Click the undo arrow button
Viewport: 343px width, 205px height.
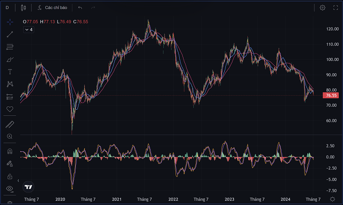80,8
